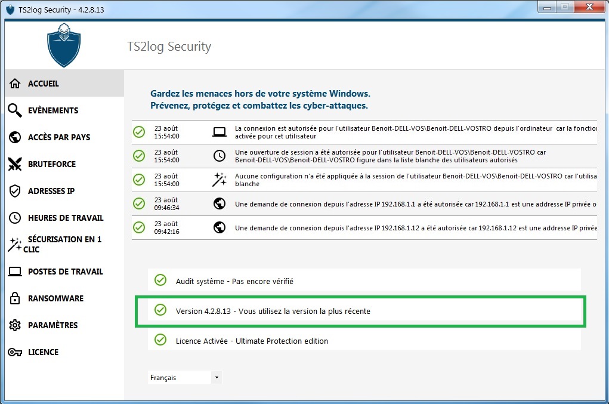This screenshot has height=404, width=609.
Task: Click the magic wand icon in the configuration event row
Action: point(220,180)
